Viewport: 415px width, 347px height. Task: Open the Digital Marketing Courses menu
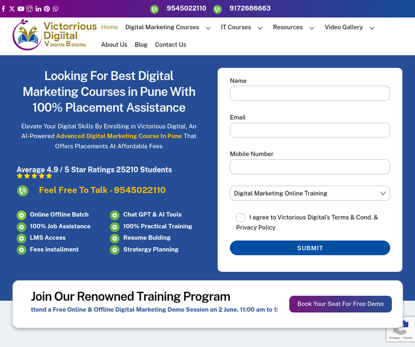pos(162,27)
